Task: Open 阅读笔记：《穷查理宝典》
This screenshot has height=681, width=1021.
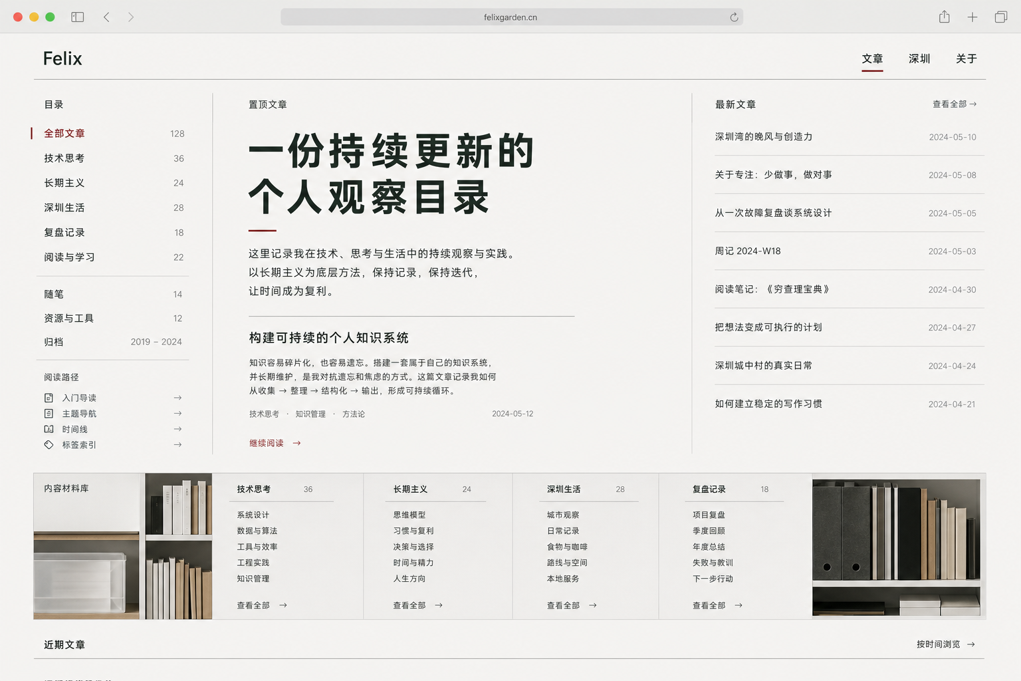Action: [x=772, y=289]
